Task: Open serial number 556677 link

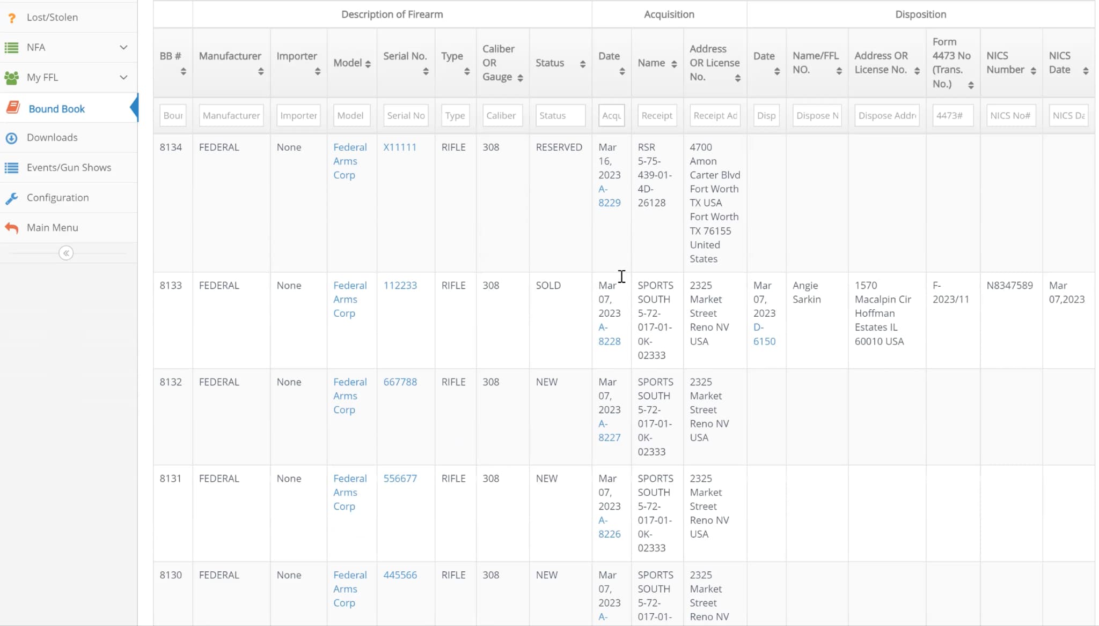Action: (x=400, y=479)
